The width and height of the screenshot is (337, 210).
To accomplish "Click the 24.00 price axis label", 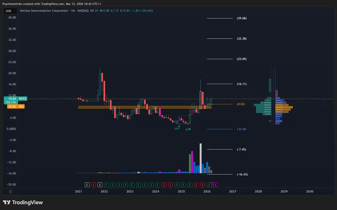I will click(x=12, y=62).
